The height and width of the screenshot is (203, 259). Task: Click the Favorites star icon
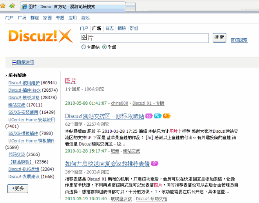[x=2, y=6]
